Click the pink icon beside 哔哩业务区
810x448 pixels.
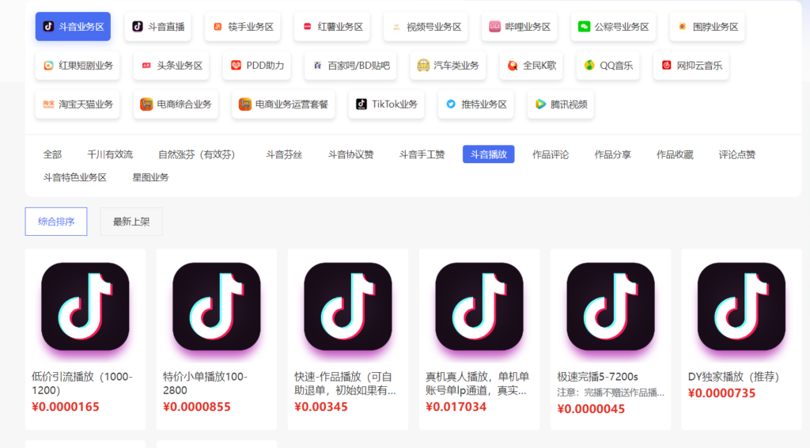(495, 26)
